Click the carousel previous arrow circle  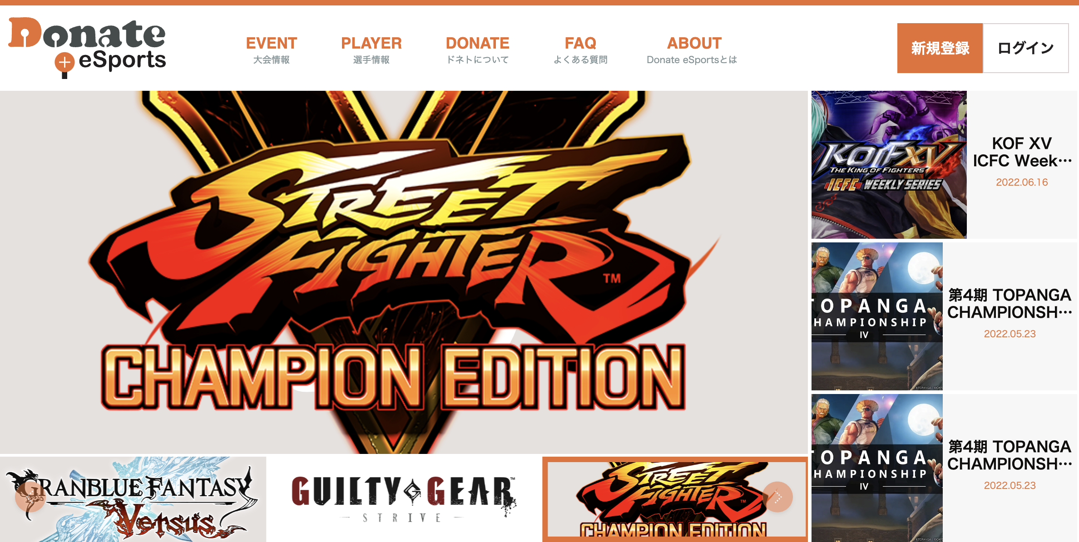pos(30,498)
